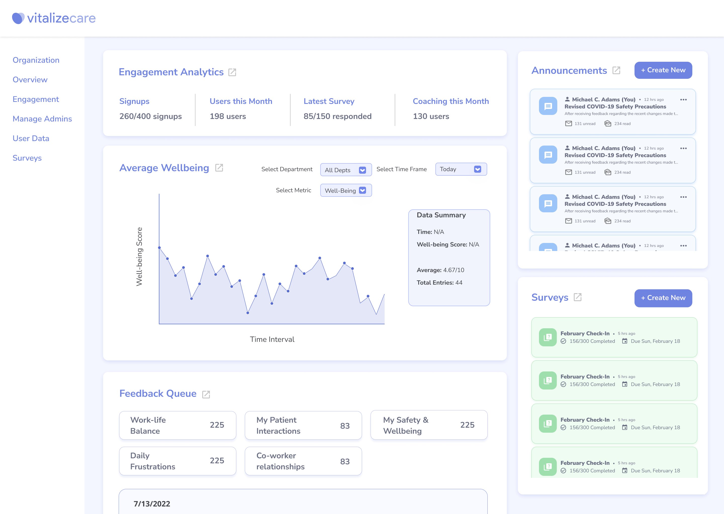Open Feedback Queue external link icon
The width and height of the screenshot is (724, 514).
coord(206,394)
